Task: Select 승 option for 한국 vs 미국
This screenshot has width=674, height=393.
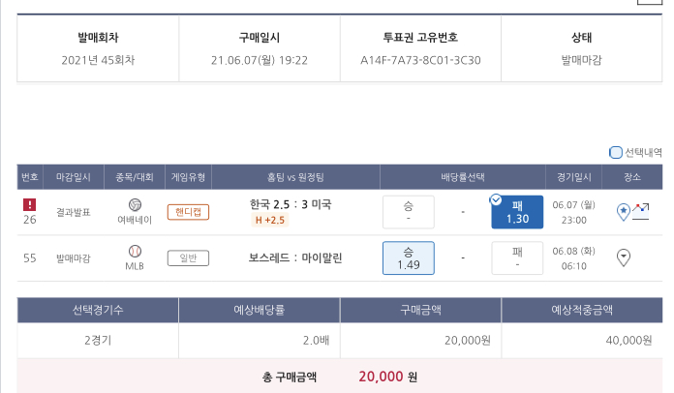Action: tap(408, 212)
